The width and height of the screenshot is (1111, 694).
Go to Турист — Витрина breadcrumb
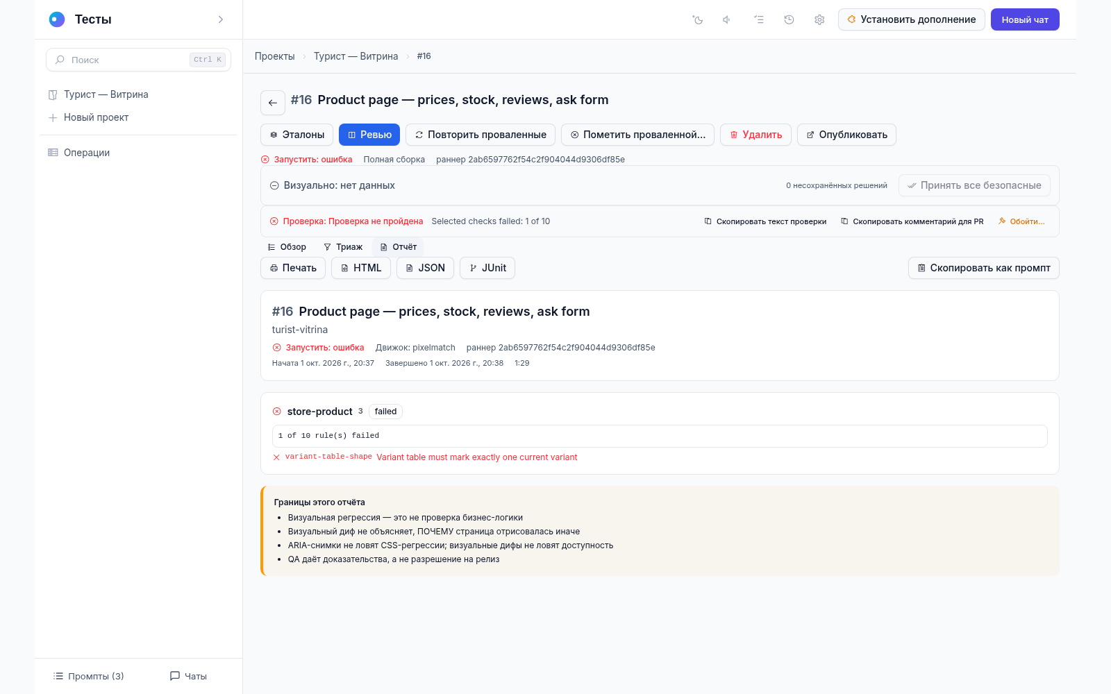(356, 56)
